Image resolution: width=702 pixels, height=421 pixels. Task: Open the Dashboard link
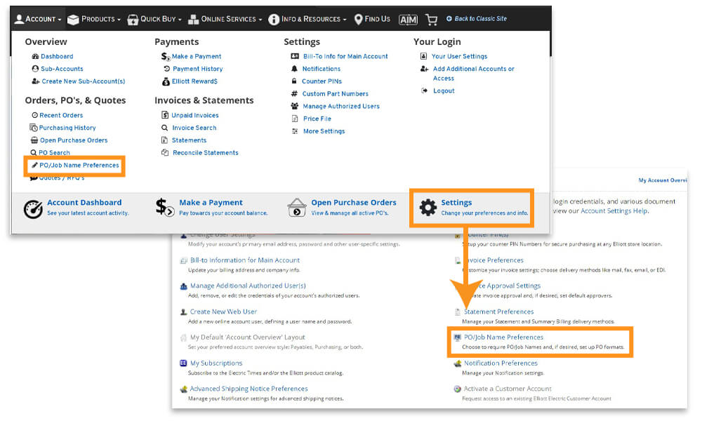57,56
